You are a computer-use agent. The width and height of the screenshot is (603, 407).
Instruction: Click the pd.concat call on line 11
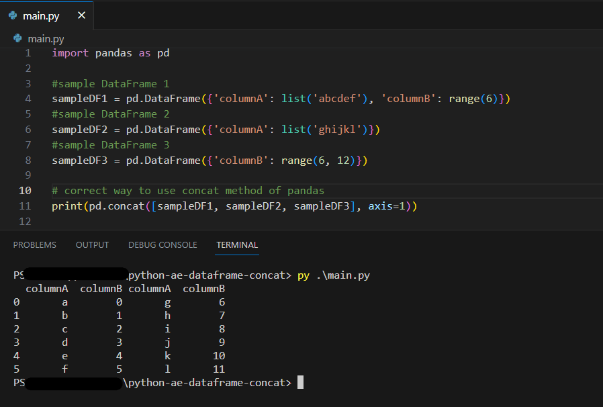click(118, 206)
